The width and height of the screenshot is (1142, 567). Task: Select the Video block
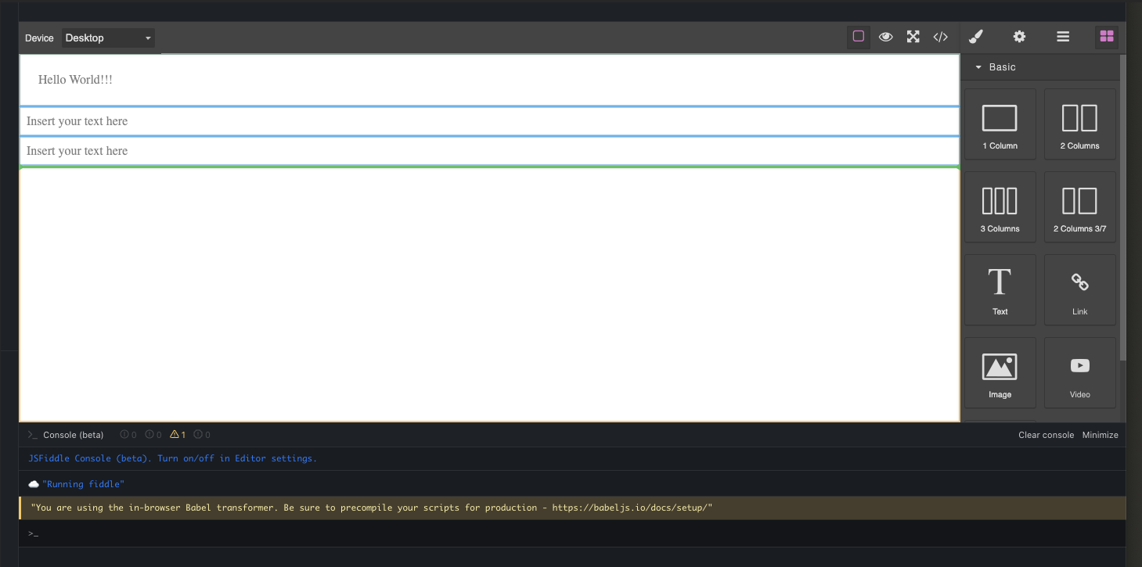(x=1079, y=372)
